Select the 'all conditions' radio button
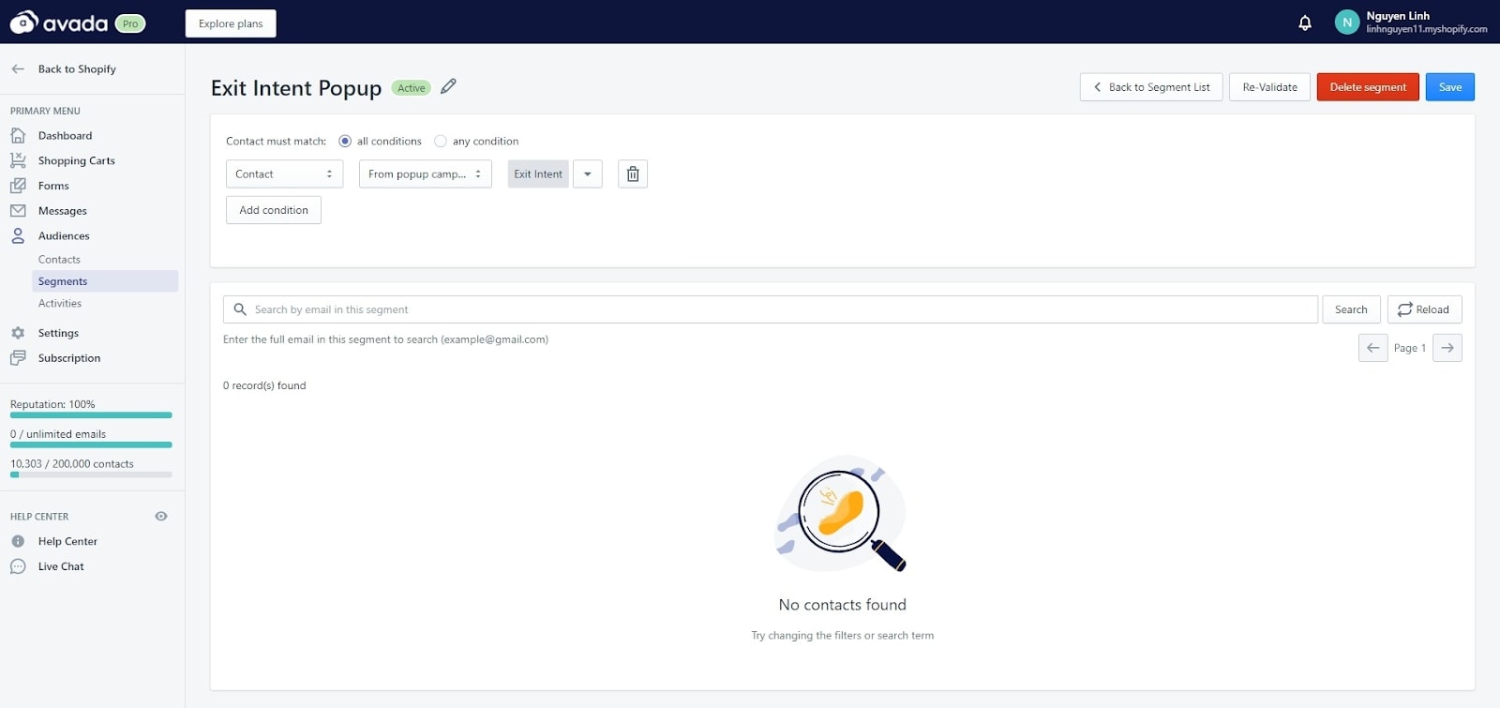Screen dimensions: 1500x708 point(345,142)
